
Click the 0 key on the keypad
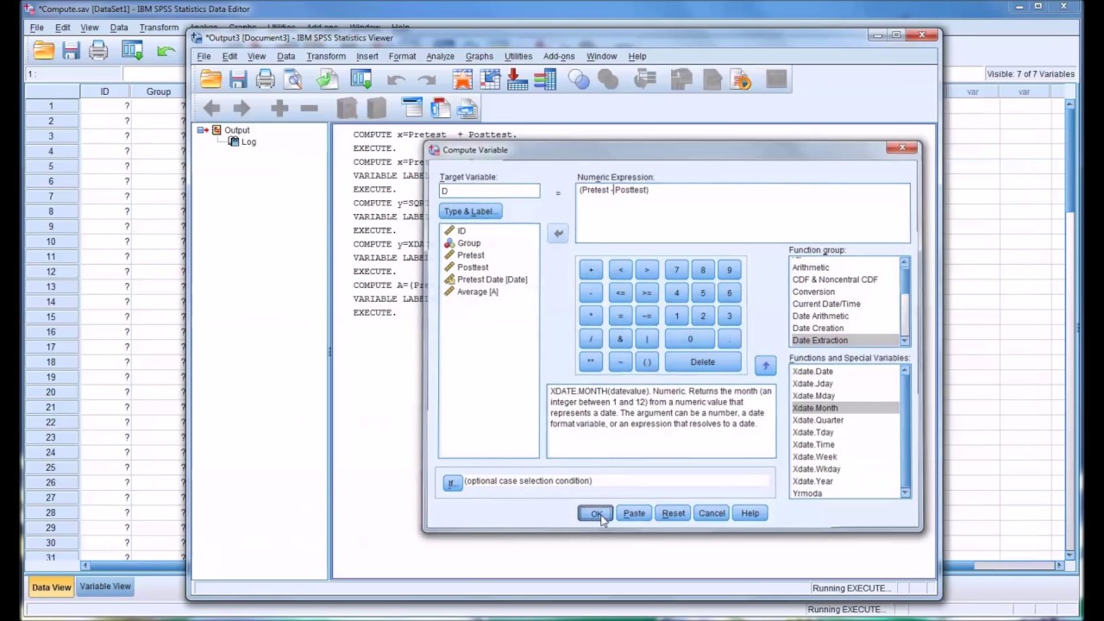tap(690, 339)
